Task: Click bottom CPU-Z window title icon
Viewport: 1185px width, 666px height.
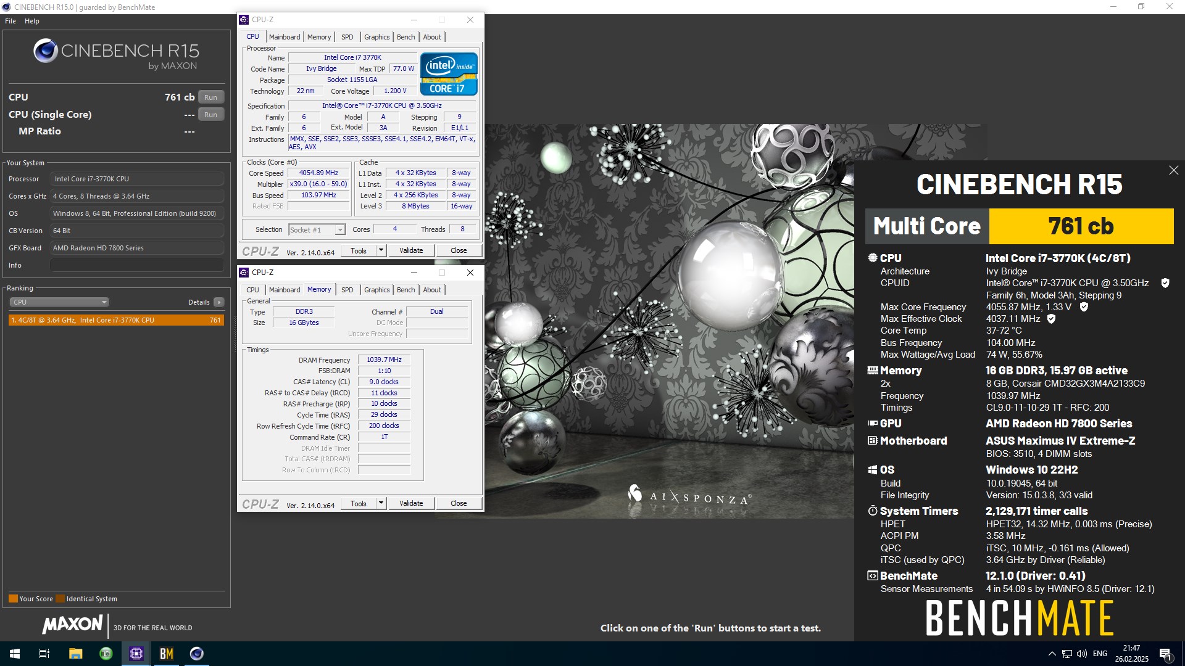Action: coord(244,273)
